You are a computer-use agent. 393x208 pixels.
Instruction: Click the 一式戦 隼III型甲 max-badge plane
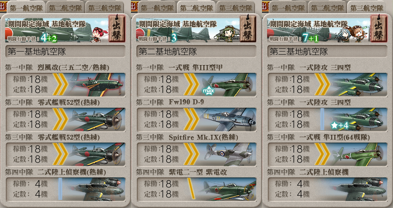(228, 85)
